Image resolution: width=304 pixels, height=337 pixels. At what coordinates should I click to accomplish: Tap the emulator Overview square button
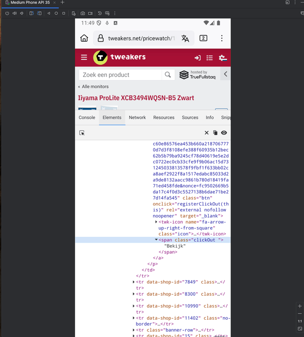[64, 13]
